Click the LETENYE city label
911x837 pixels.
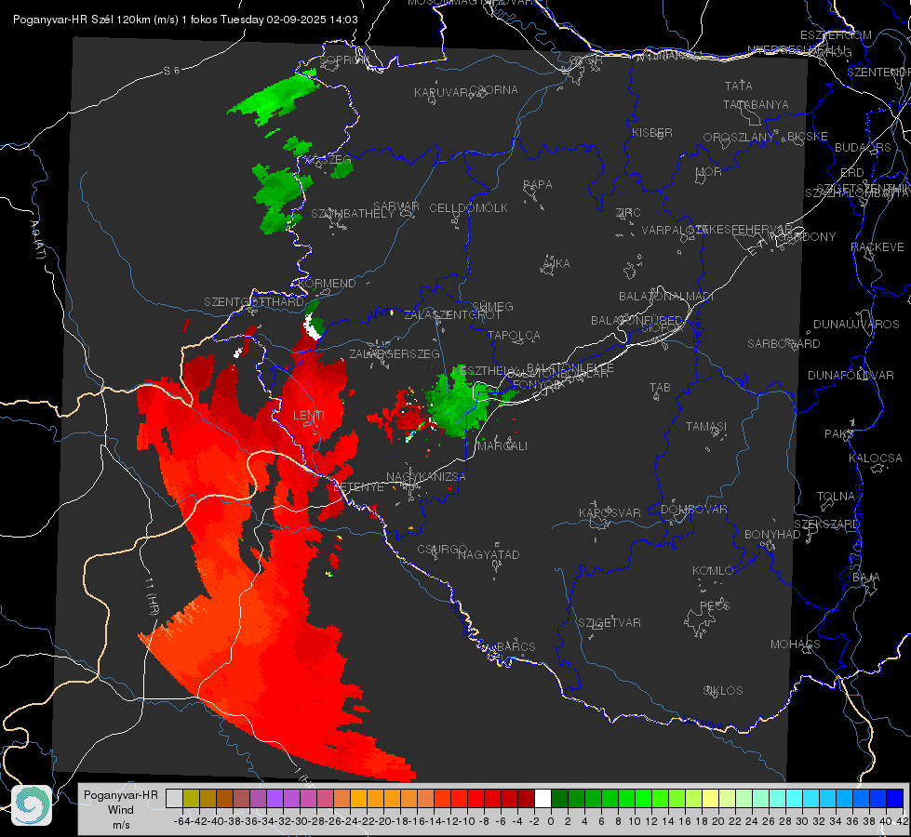tap(359, 486)
